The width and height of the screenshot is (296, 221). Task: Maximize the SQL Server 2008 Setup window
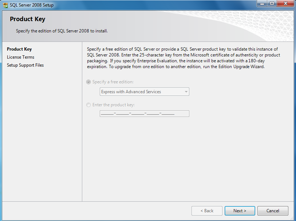272,3
